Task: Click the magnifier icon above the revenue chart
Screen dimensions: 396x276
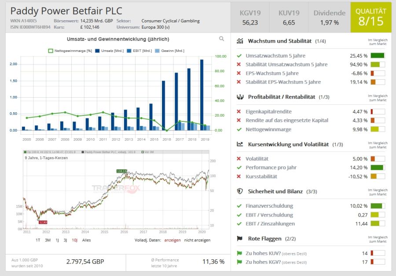Action: pos(221,39)
